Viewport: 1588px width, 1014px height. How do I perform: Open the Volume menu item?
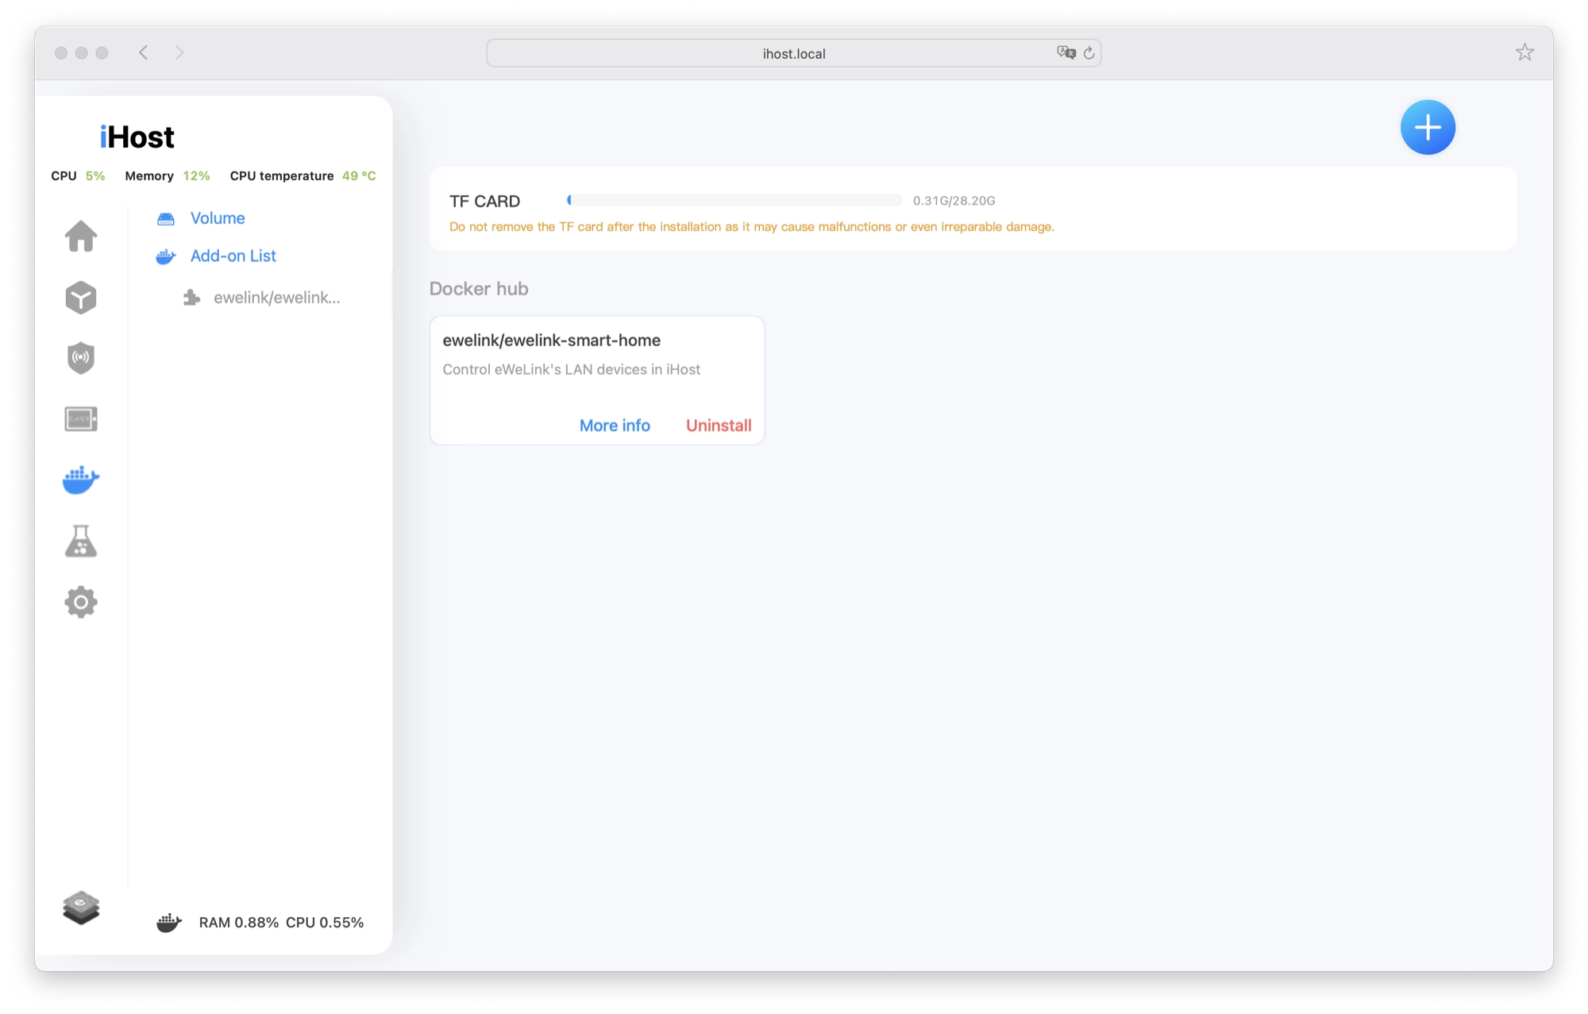(218, 218)
